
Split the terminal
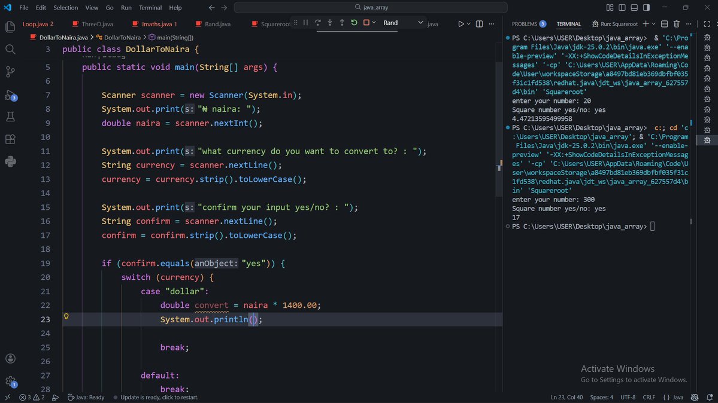(665, 24)
